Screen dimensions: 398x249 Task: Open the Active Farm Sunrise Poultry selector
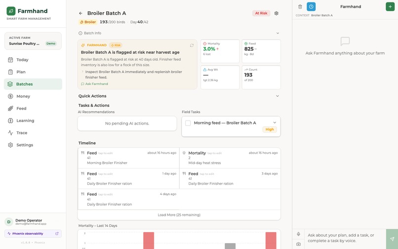tap(33, 41)
